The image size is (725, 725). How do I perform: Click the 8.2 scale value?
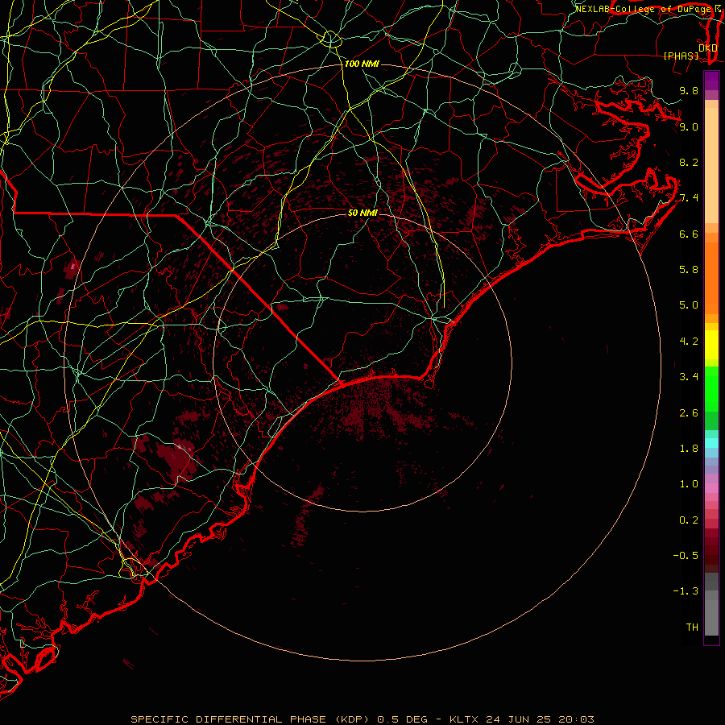pos(689,162)
